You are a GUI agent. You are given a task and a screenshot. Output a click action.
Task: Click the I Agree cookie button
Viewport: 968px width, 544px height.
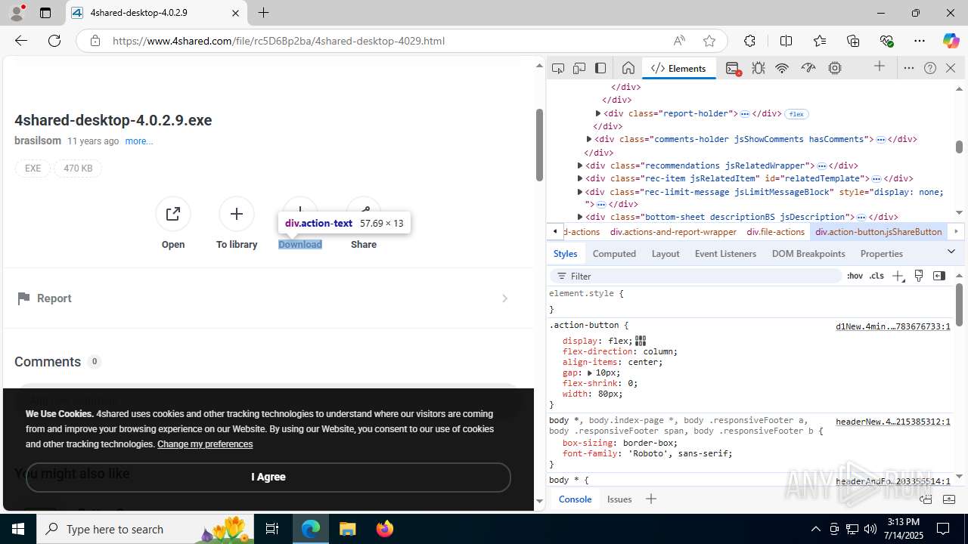pyautogui.click(x=268, y=477)
